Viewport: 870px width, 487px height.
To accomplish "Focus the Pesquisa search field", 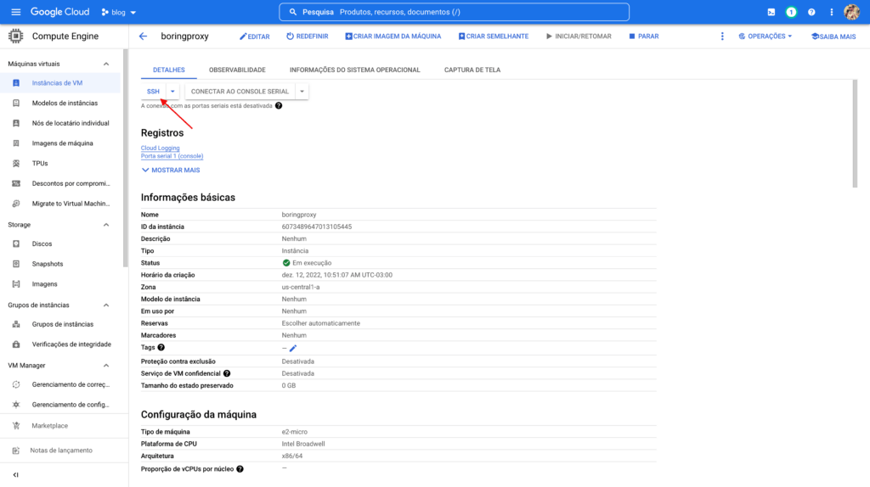I will [x=454, y=12].
